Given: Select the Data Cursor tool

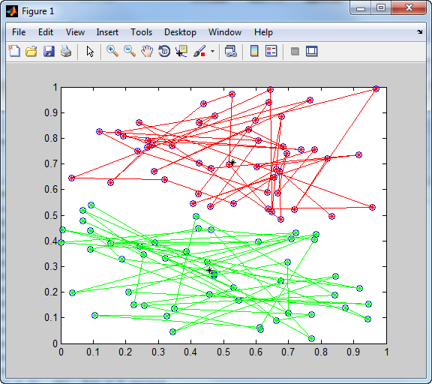Looking at the screenshot, I should click(x=181, y=51).
